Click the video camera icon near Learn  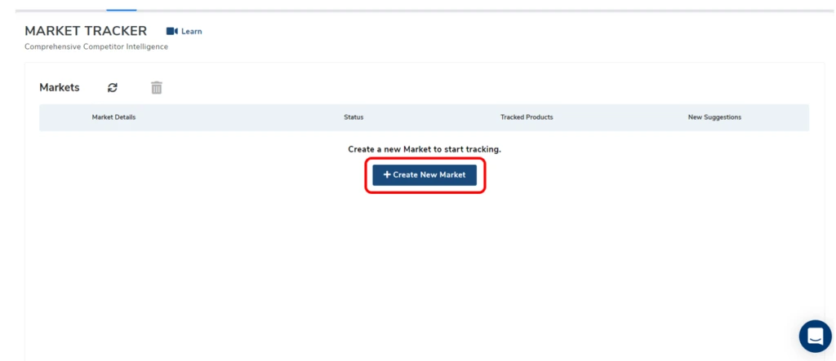click(171, 31)
